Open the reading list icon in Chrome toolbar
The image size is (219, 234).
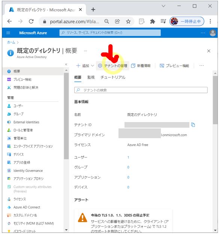coord(142,21)
